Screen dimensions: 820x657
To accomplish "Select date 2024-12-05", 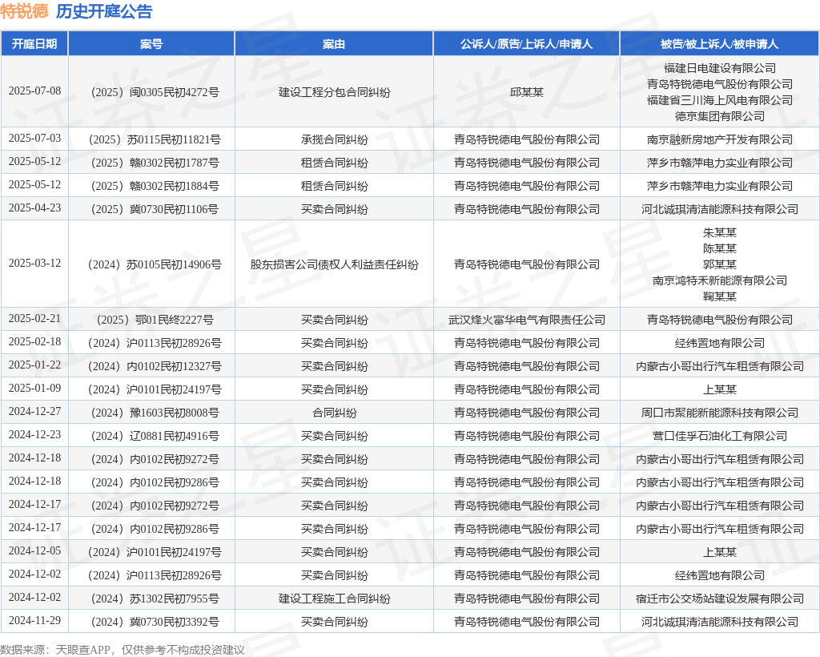I will click(34, 551).
